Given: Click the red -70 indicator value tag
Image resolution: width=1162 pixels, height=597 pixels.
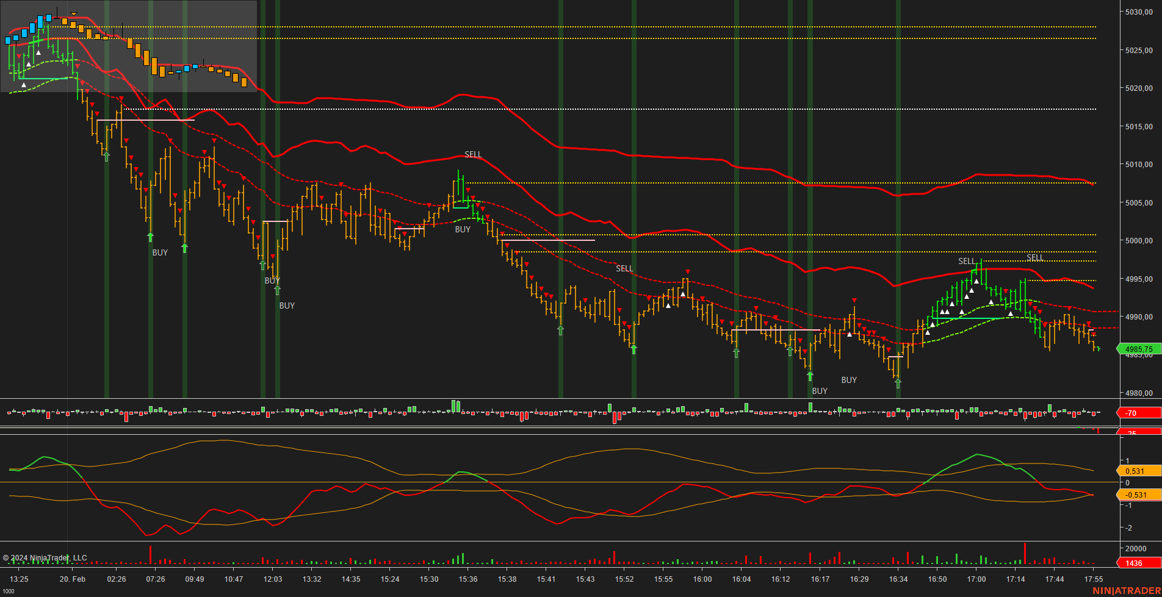Looking at the screenshot, I should (1139, 413).
